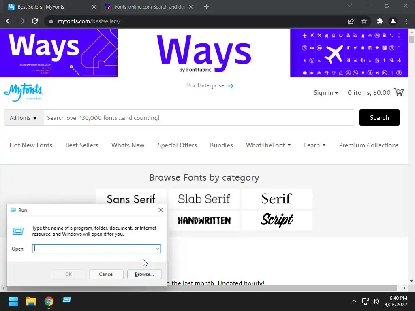Open Bundles menu item
Screen dimensions: 415x311
pos(221,145)
